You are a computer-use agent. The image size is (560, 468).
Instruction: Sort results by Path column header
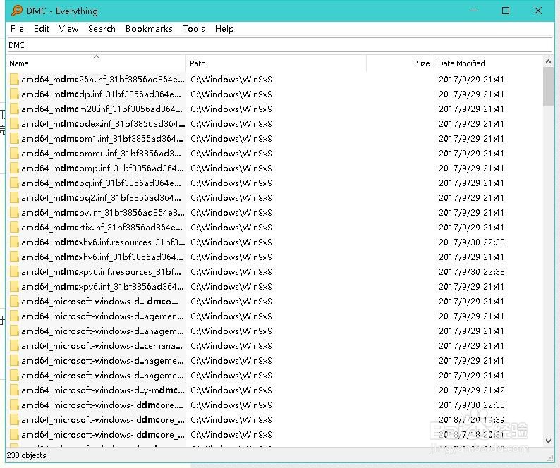pyautogui.click(x=276, y=63)
